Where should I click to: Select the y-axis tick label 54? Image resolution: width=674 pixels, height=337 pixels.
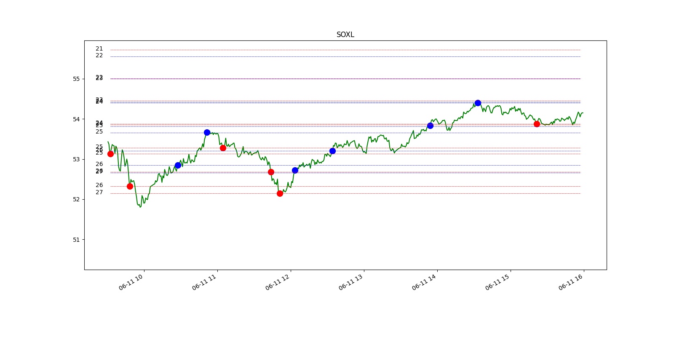[x=76, y=119]
